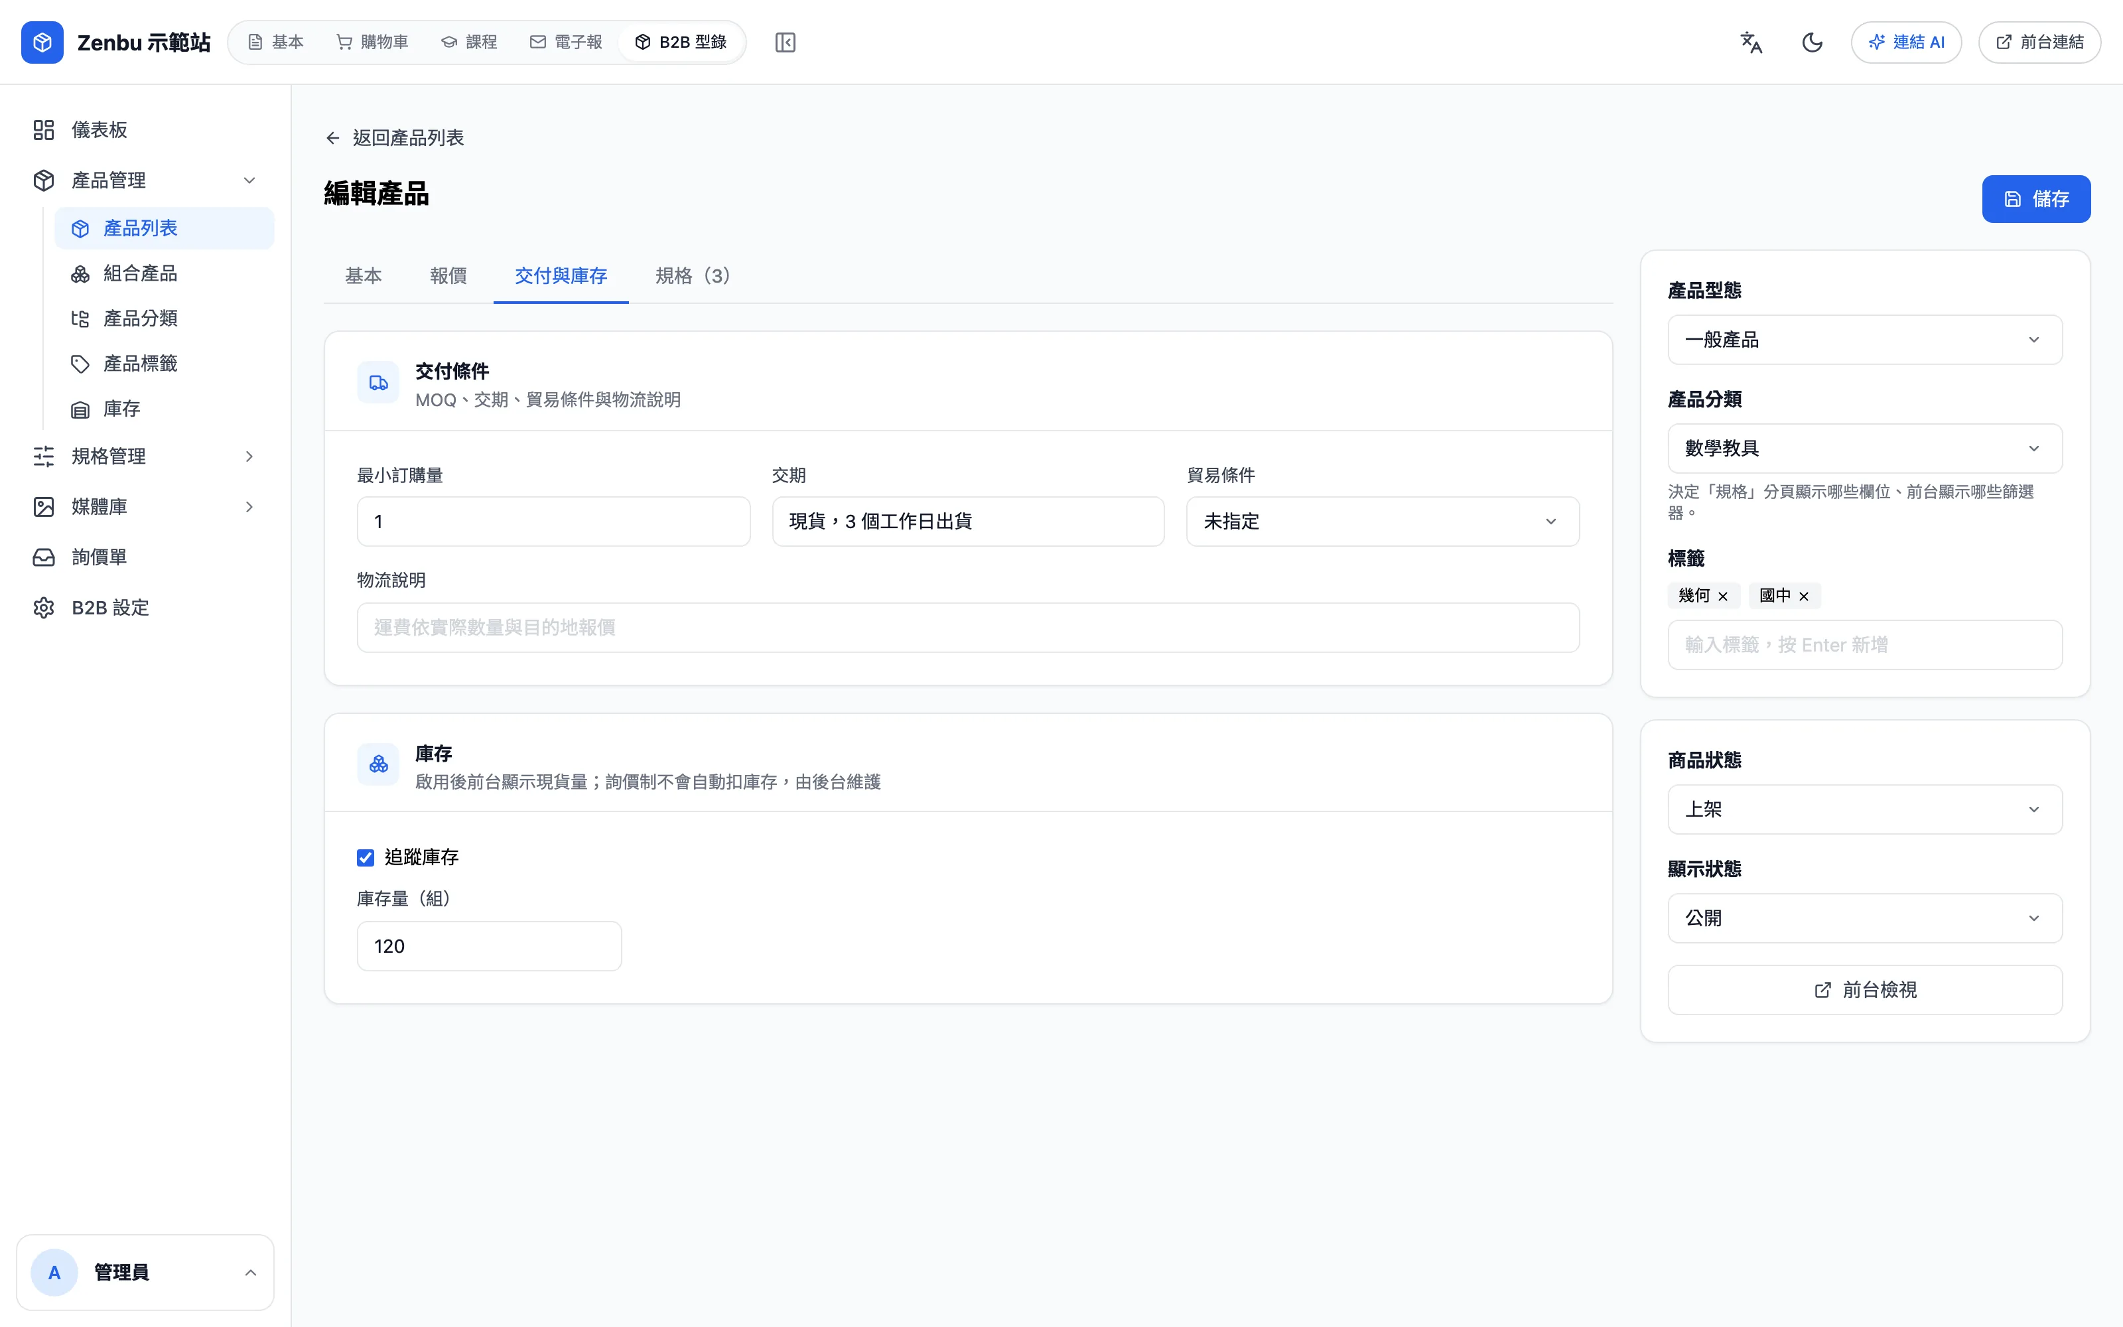Return via 返回產品列表 back link
Screen dimensions: 2123x1327
pyautogui.click(x=395, y=138)
